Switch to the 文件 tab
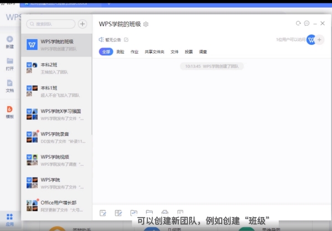The width and height of the screenshot is (332, 231). [x=175, y=51]
